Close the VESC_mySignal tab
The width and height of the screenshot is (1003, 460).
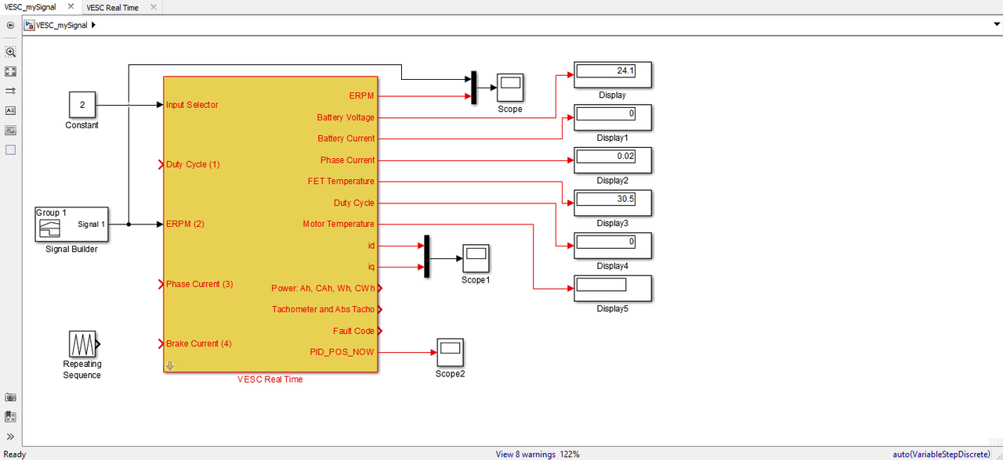click(71, 7)
